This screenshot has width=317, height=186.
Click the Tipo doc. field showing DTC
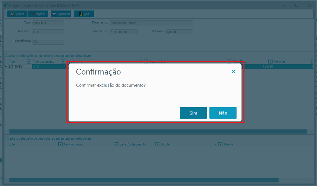coord(48,32)
